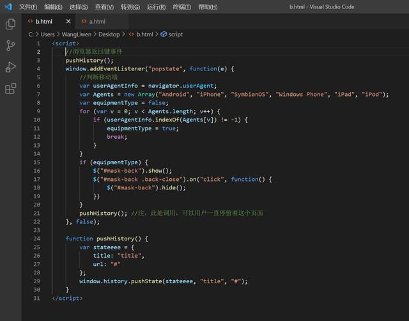Click the closing </script> tag text
Viewport: 409px width, 321px height.
[67, 298]
